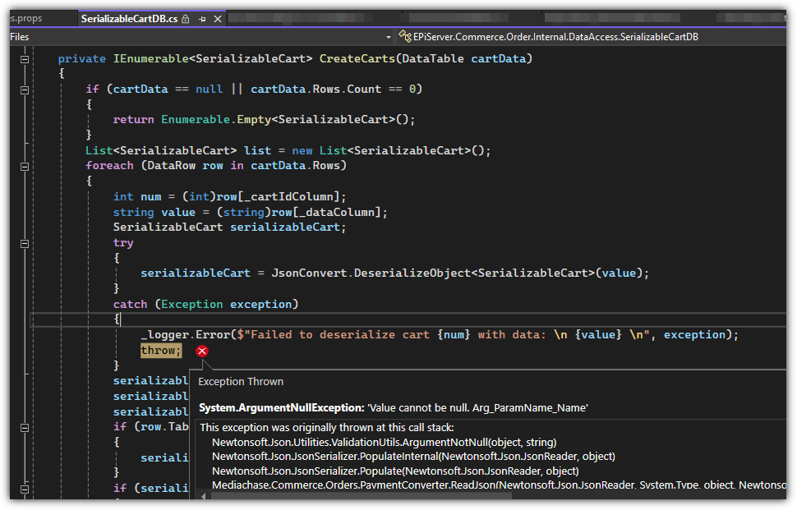This screenshot has height=510, width=797.
Task: Collapse the try block outline
Action: tap(25, 243)
